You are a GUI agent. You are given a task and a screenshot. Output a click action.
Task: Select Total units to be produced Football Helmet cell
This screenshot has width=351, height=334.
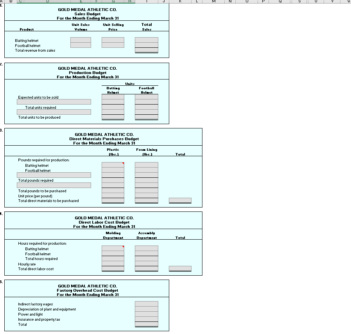point(147,117)
